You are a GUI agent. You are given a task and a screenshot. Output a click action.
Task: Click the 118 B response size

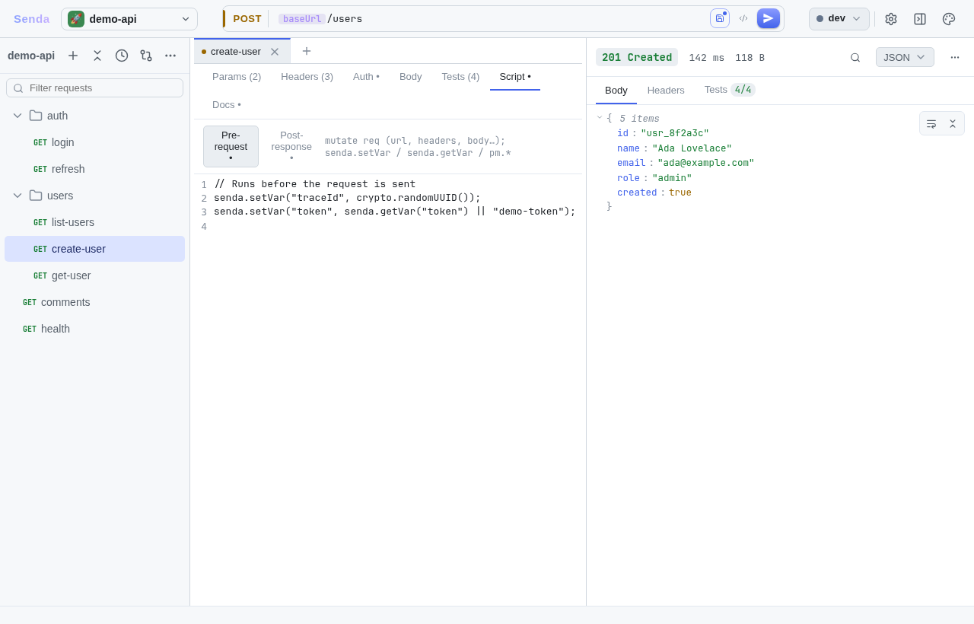point(750,58)
